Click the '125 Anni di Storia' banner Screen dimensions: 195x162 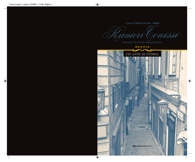pyautogui.click(x=142, y=54)
